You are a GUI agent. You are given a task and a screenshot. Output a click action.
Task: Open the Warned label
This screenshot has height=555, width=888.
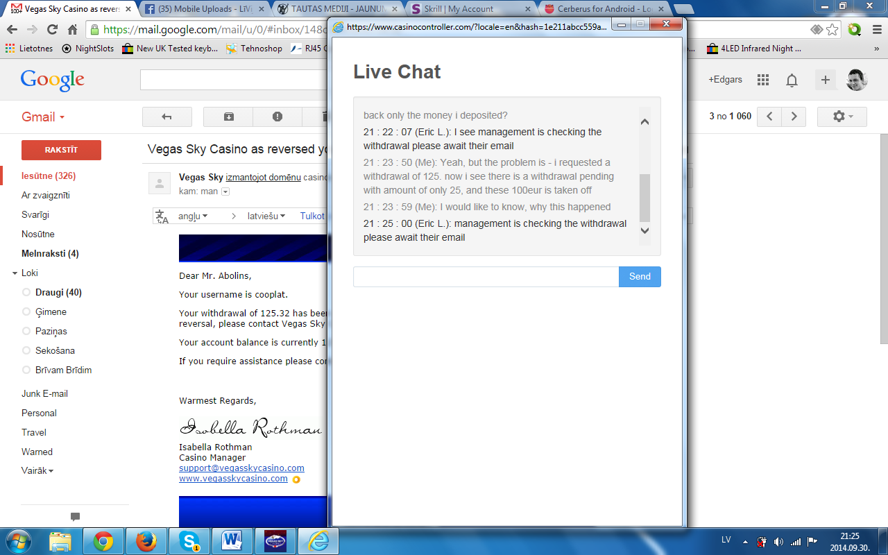click(37, 452)
